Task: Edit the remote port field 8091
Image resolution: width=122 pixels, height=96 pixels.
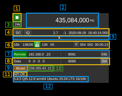Action: 70,54
